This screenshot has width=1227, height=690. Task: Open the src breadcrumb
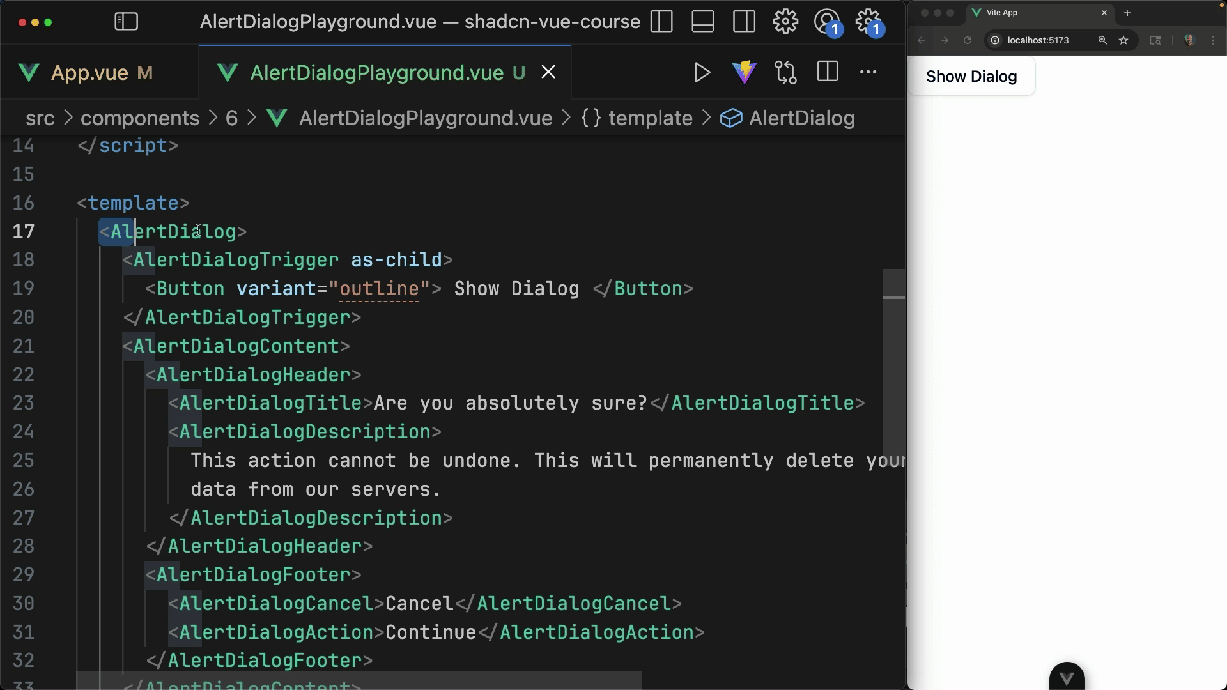(40, 118)
